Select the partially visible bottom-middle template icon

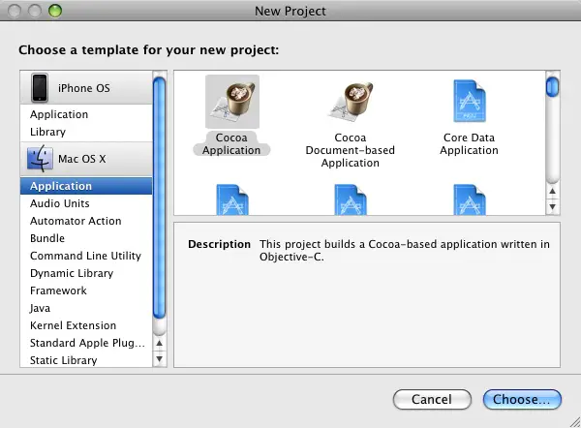350,199
